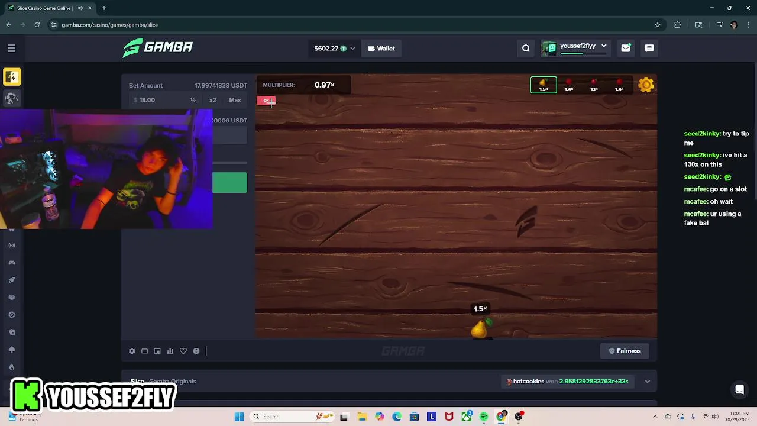This screenshot has width=757, height=426.
Task: Open the browser extensions puzzle icon
Action: (x=678, y=25)
